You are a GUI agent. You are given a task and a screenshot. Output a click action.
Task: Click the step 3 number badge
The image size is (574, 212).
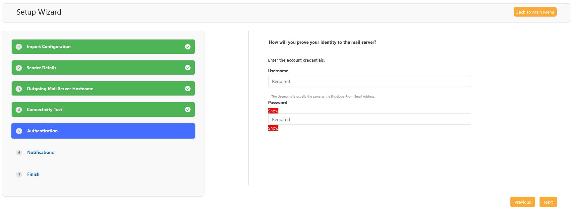(x=19, y=89)
